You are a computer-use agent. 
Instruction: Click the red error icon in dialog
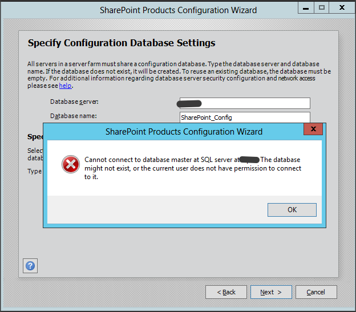(x=71, y=164)
